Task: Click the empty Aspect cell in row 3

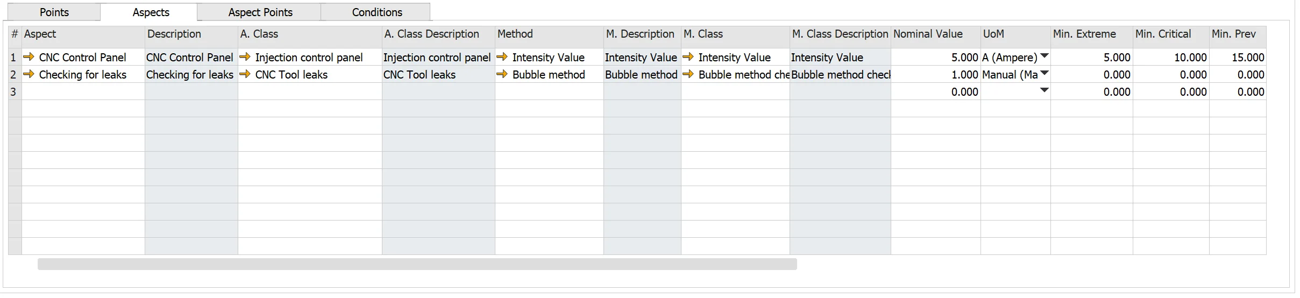Action: pos(83,91)
